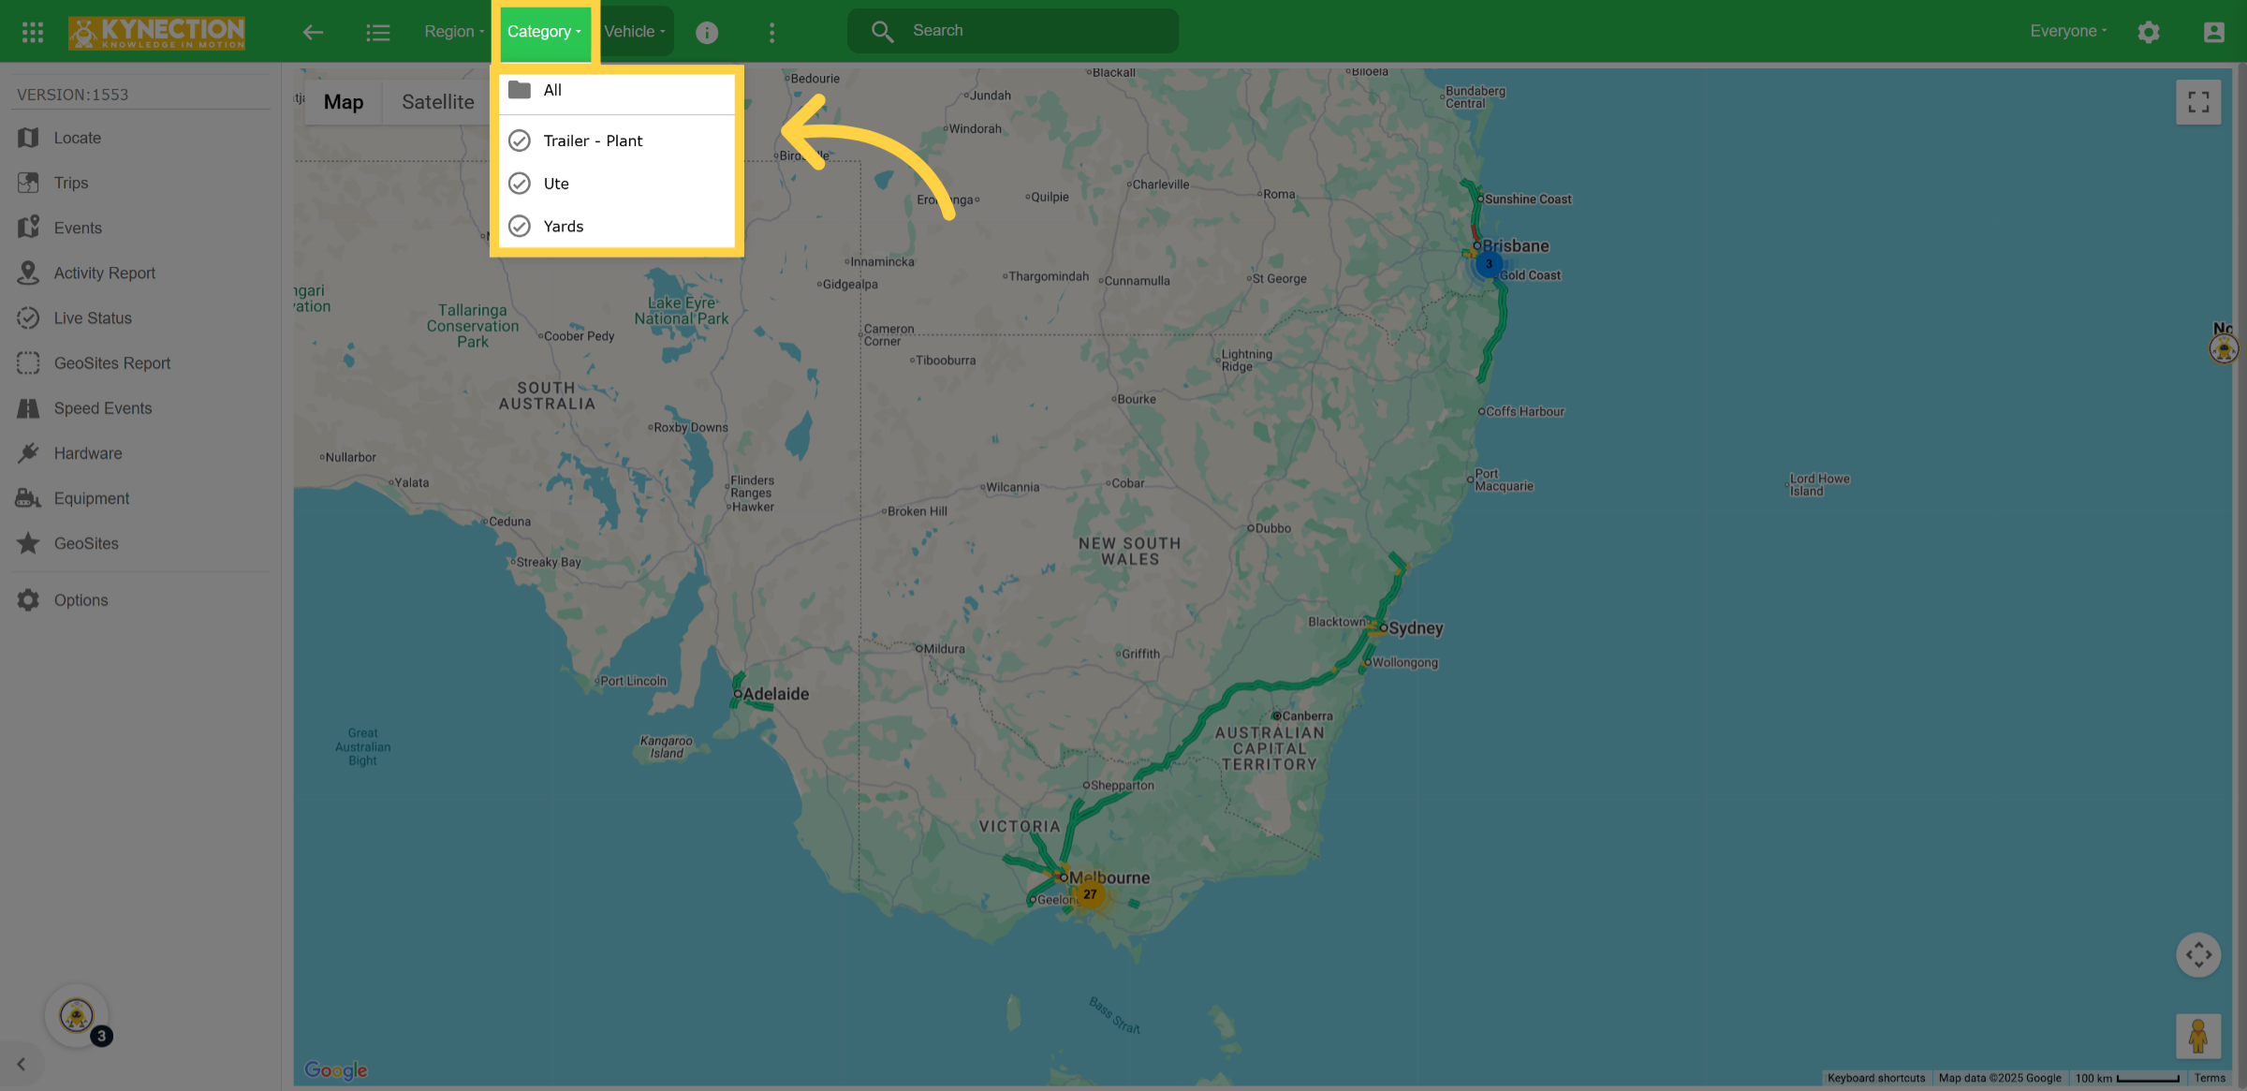This screenshot has width=2247, height=1091.
Task: Click the Search input field
Action: 1012,31
